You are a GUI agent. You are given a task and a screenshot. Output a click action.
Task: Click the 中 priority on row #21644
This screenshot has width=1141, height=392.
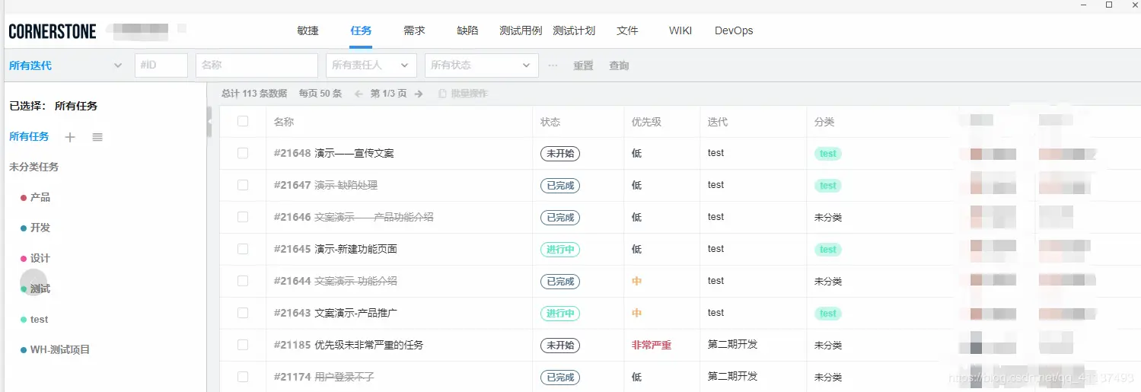click(636, 281)
